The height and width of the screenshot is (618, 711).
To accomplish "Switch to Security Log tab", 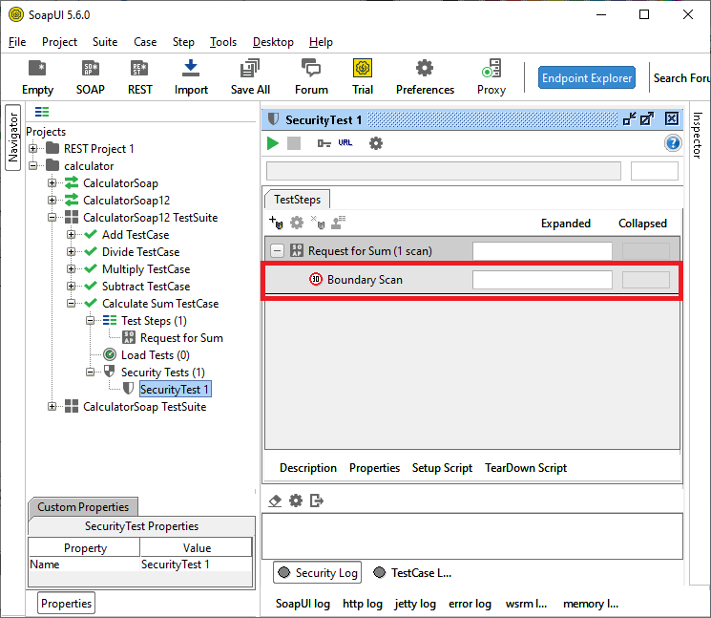I will click(x=318, y=572).
